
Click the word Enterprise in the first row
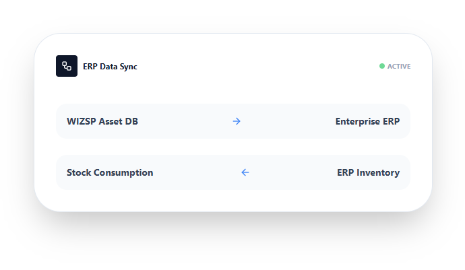358,121
